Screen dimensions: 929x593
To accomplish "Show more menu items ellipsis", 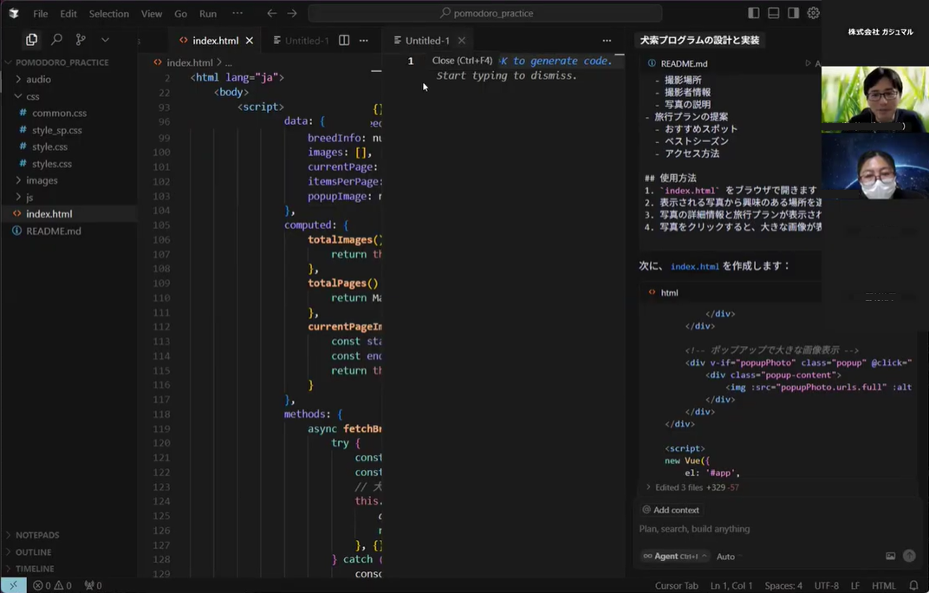I will pyautogui.click(x=237, y=13).
